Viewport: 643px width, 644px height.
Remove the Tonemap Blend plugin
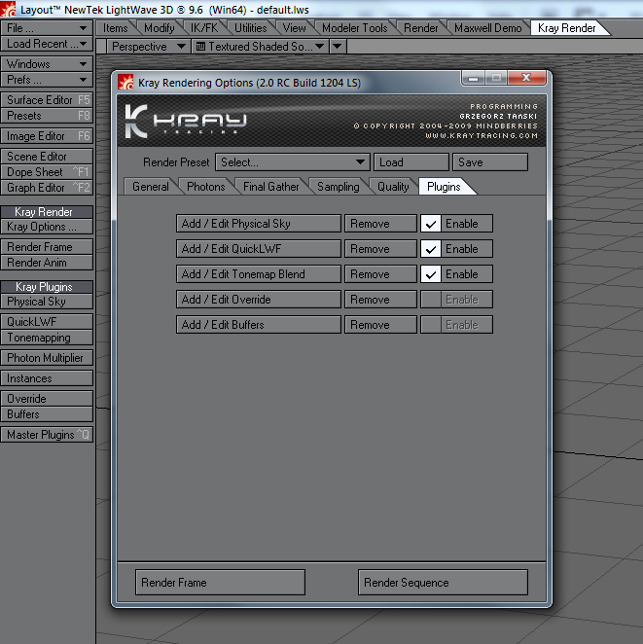380,274
